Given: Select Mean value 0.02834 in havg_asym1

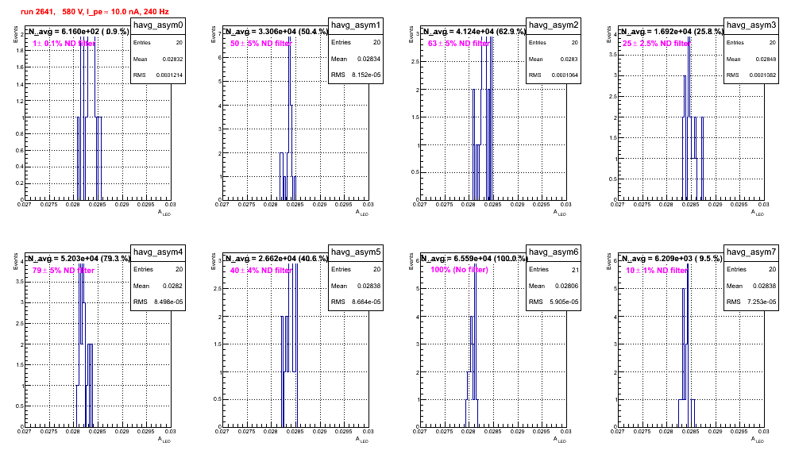Looking at the screenshot, I should pyautogui.click(x=369, y=59).
